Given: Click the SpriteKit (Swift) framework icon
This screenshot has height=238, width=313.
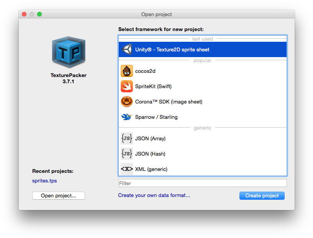Looking at the screenshot, I should pyautogui.click(x=126, y=86).
